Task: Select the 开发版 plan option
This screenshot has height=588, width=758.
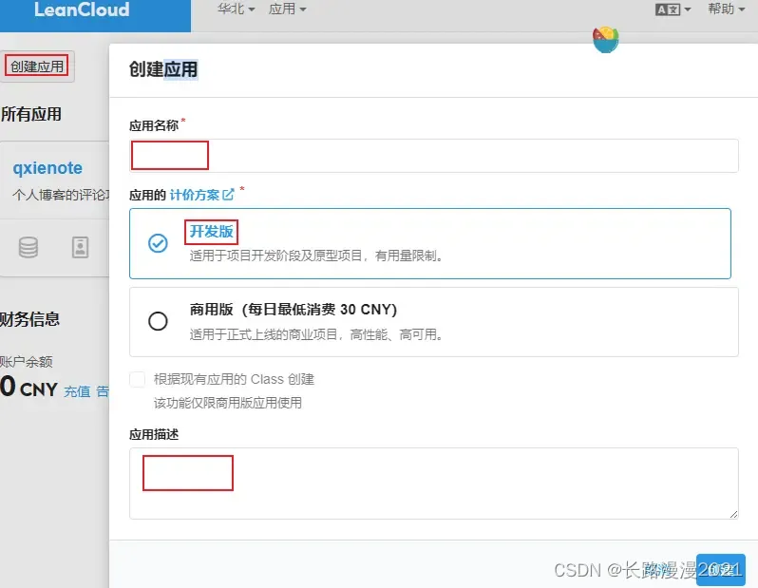Action: [x=429, y=243]
